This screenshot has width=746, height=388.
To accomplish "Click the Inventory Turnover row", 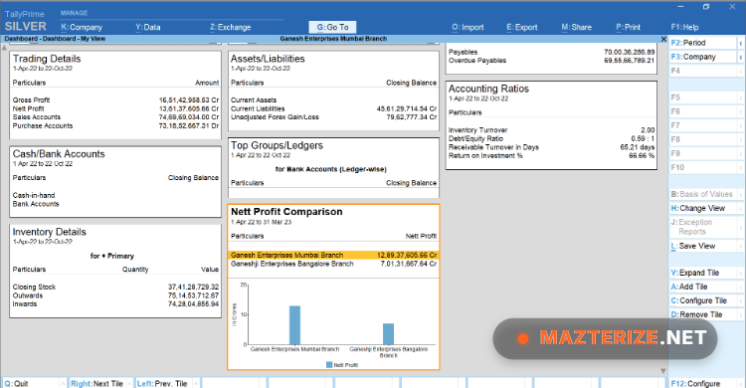I will click(551, 130).
